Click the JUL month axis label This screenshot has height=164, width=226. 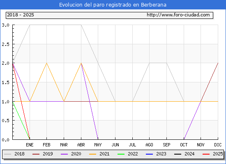coord(132,145)
